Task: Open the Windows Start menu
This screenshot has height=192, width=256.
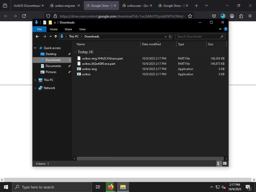Action: [x=6, y=187]
